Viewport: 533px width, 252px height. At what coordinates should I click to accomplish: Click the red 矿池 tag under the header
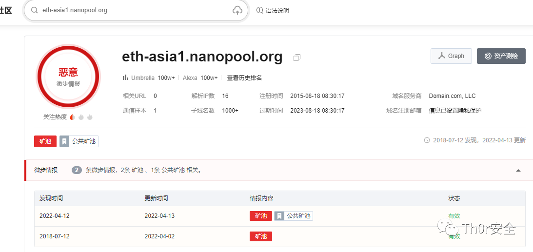tap(45, 142)
